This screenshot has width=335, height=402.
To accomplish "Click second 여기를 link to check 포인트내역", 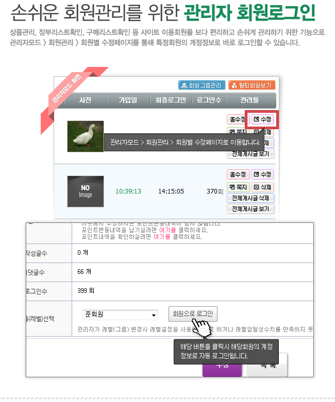I will click(162, 237).
